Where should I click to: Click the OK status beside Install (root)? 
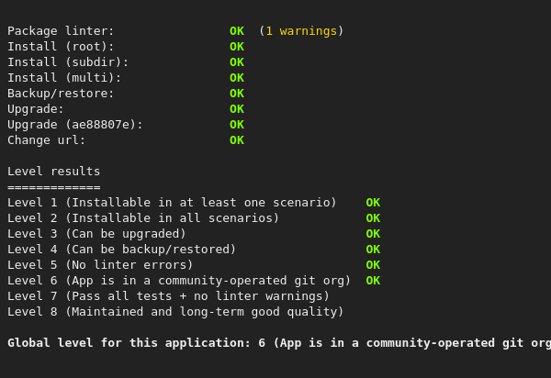pyautogui.click(x=237, y=47)
